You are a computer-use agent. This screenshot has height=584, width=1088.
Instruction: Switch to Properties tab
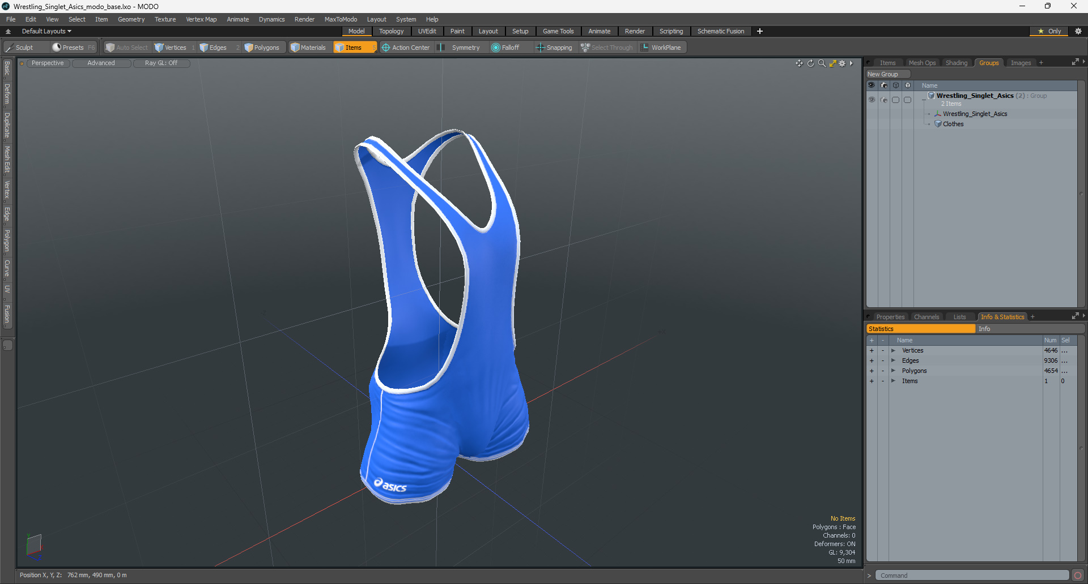(x=890, y=317)
